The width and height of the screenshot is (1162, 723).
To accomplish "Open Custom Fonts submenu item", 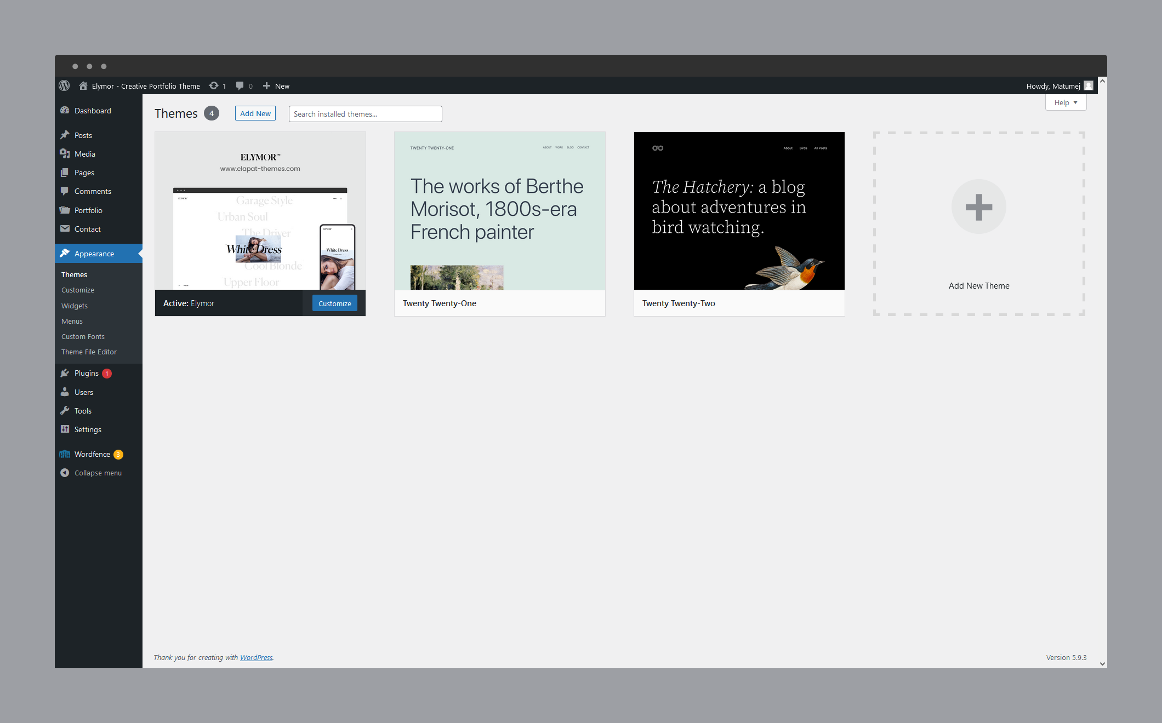I will click(83, 336).
